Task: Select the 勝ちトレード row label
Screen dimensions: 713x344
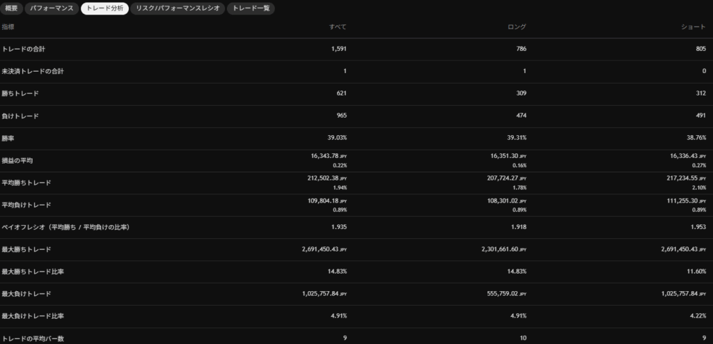Action: tap(20, 94)
